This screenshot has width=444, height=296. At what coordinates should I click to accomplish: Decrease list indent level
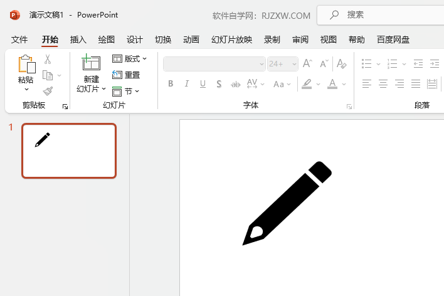click(x=418, y=64)
